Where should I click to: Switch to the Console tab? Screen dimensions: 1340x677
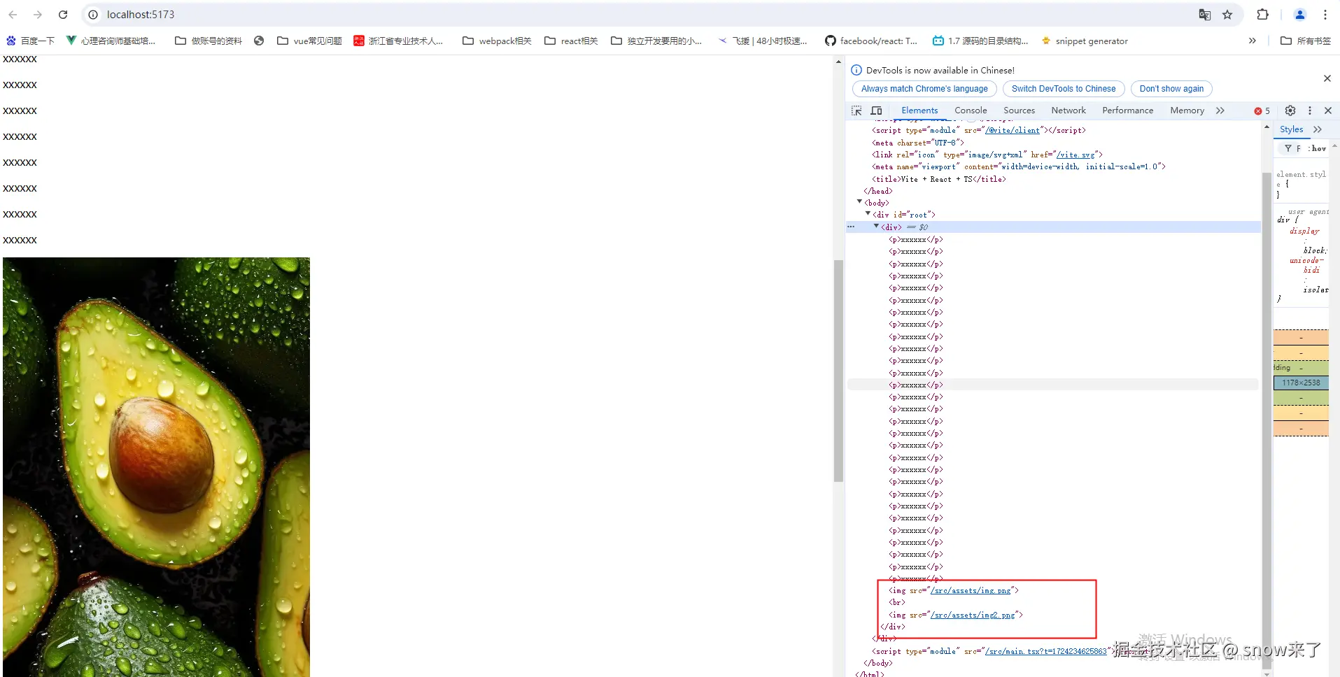[971, 111]
